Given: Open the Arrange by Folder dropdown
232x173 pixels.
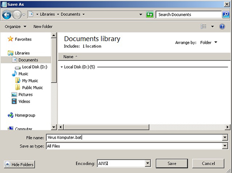Looking at the screenshot, I should click(x=209, y=43).
